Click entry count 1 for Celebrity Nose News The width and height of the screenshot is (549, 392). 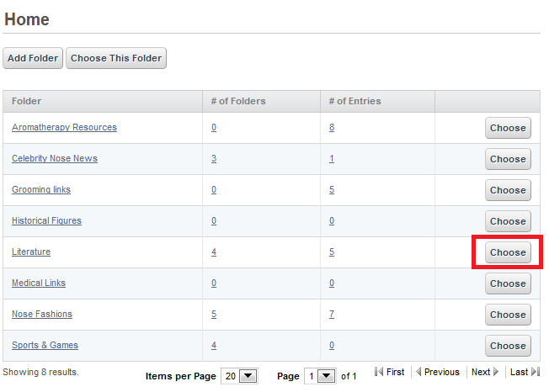332,158
